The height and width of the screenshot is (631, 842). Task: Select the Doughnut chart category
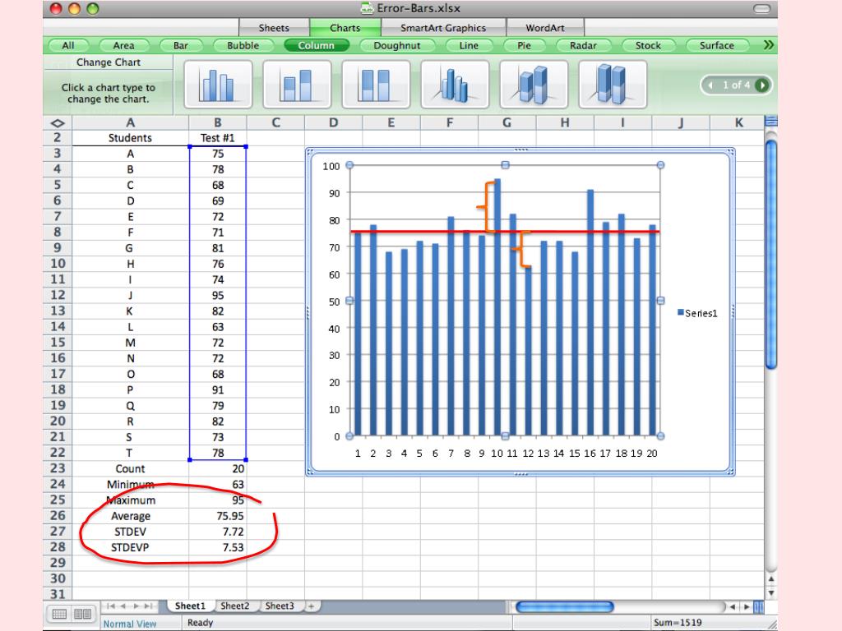(x=397, y=46)
